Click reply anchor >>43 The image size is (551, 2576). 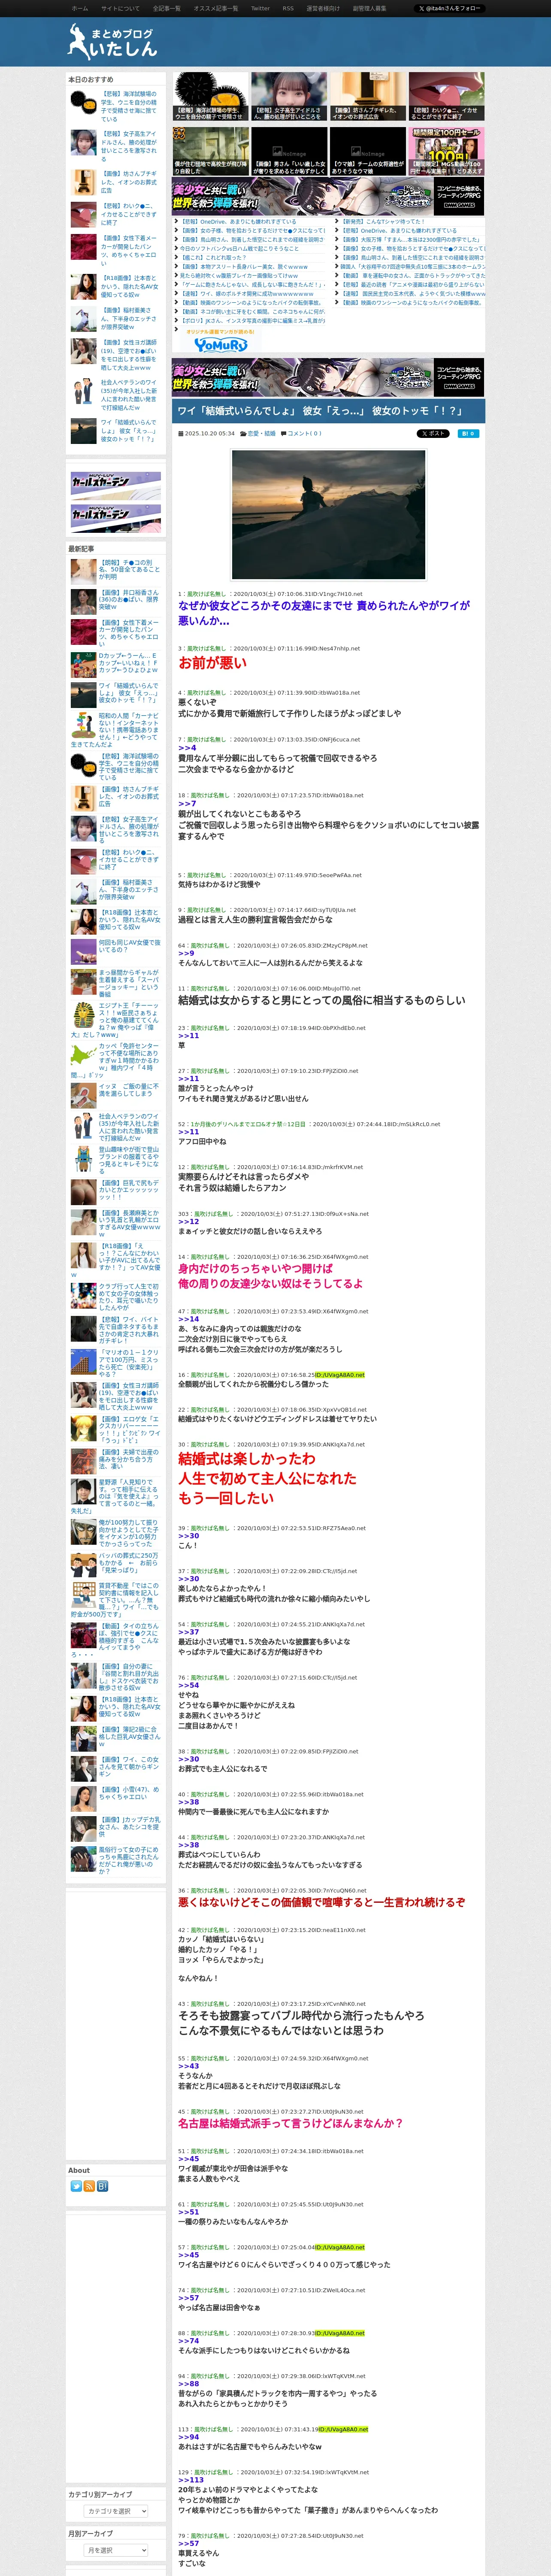[189, 2065]
